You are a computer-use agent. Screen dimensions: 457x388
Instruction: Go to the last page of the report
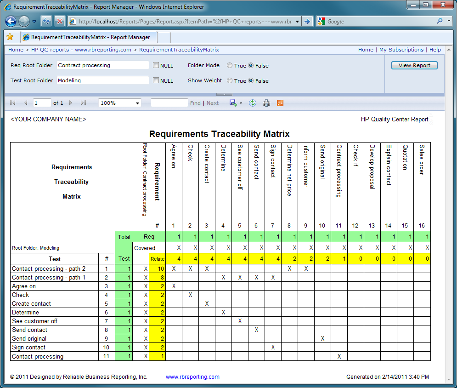pyautogui.click(x=83, y=103)
